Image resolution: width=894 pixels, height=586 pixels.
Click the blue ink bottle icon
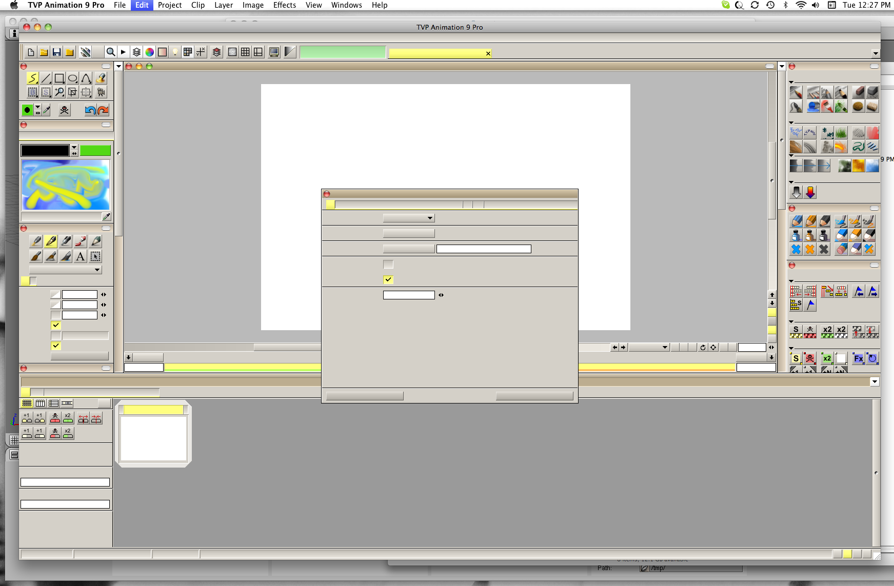796,235
